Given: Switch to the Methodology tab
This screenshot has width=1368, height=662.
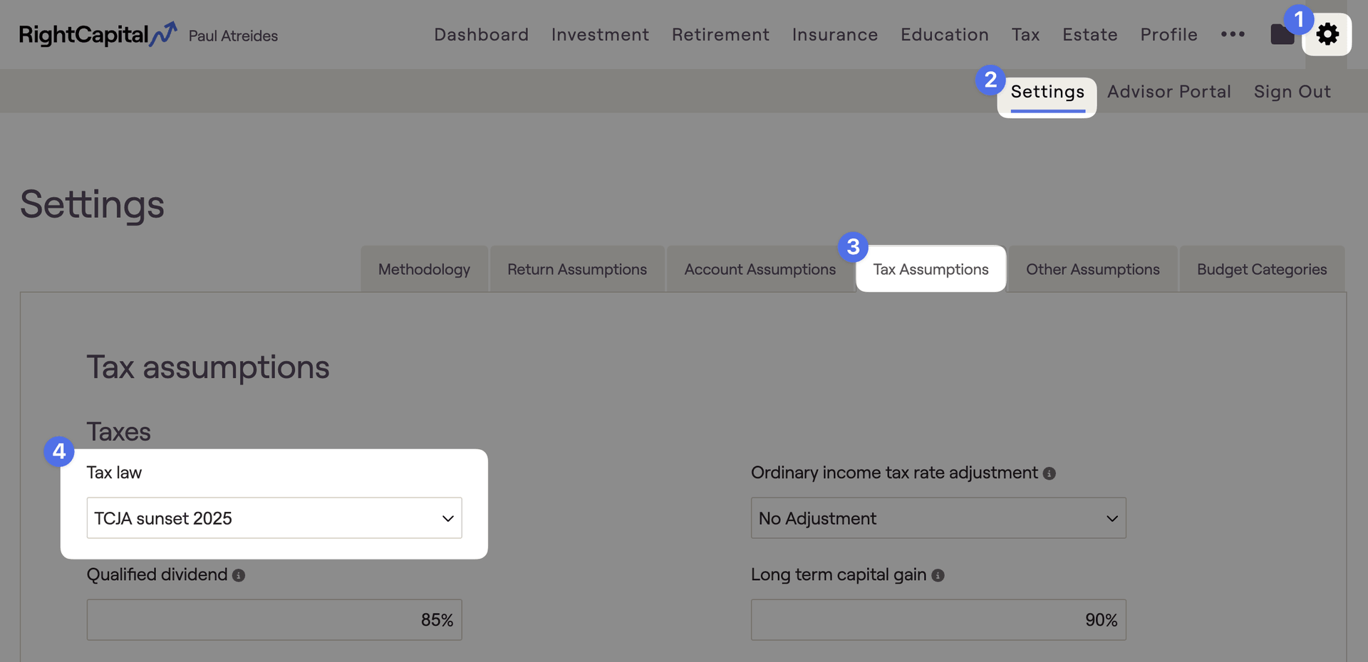Looking at the screenshot, I should point(425,269).
